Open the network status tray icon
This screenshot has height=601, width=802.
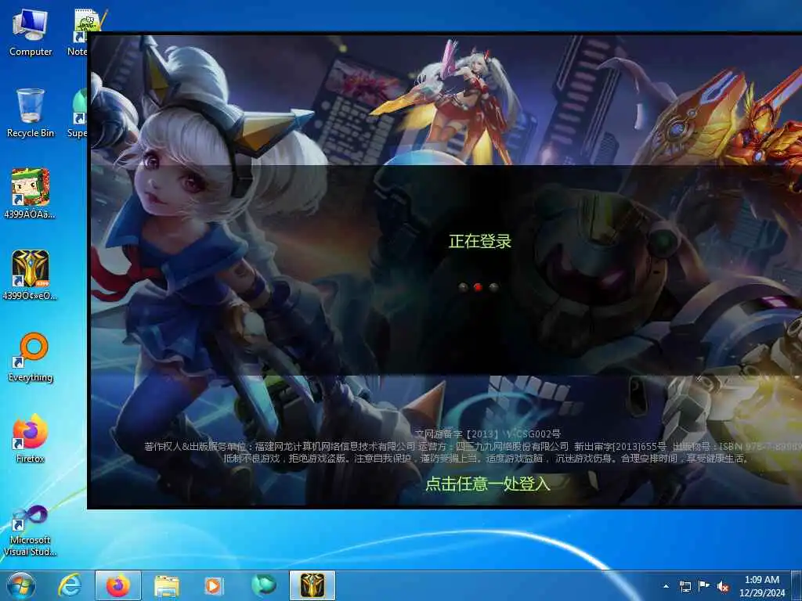[685, 586]
